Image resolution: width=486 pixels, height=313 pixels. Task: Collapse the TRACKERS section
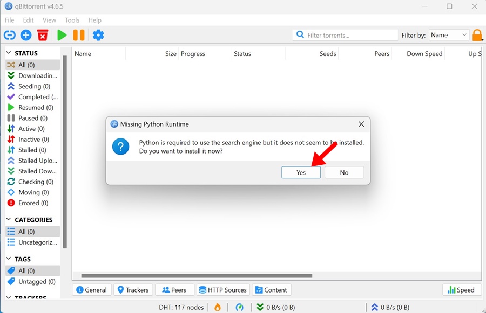[x=8, y=297]
